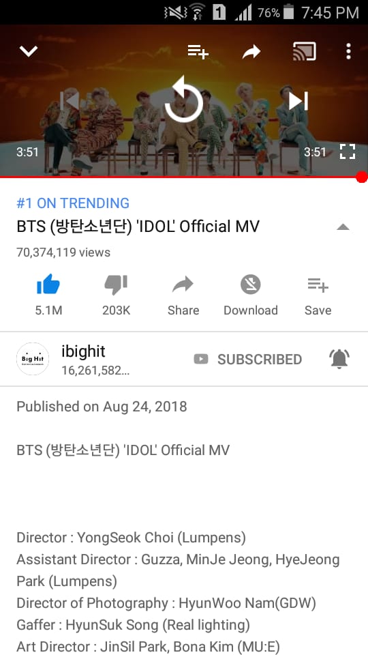Go to the previous video
This screenshot has width=368, height=655.
[x=70, y=101]
